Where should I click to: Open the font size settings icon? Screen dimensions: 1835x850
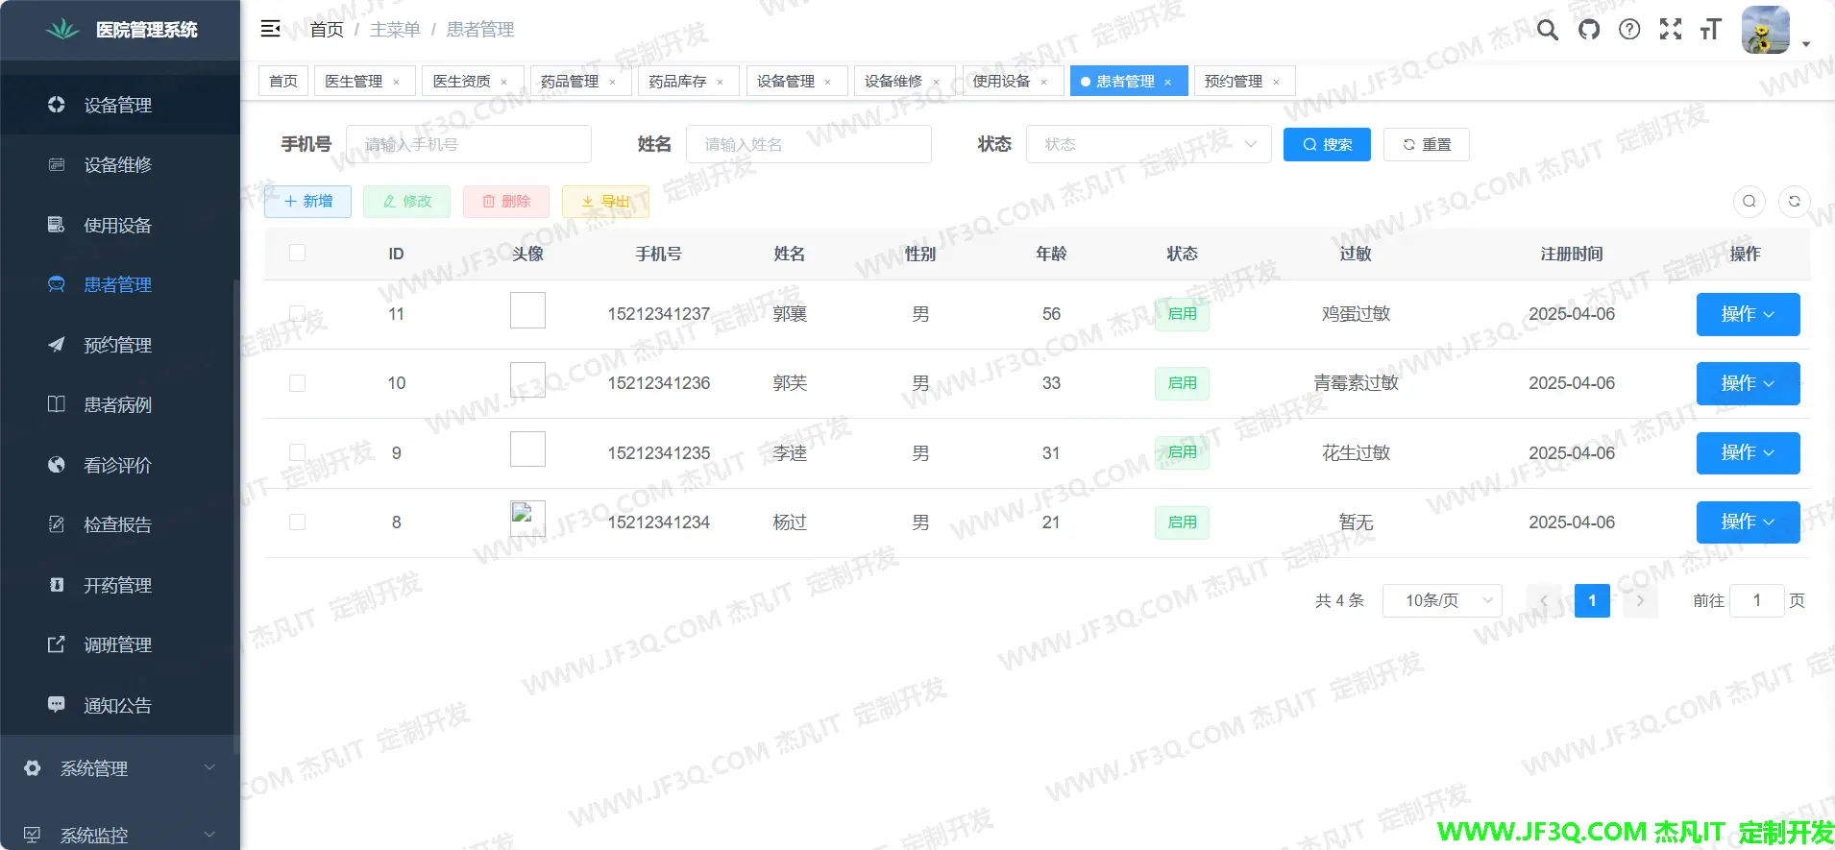coord(1710,30)
